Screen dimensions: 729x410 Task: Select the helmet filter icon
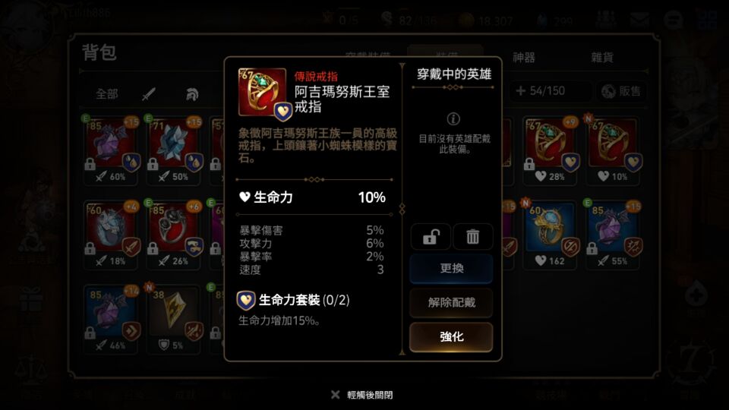[x=192, y=94]
